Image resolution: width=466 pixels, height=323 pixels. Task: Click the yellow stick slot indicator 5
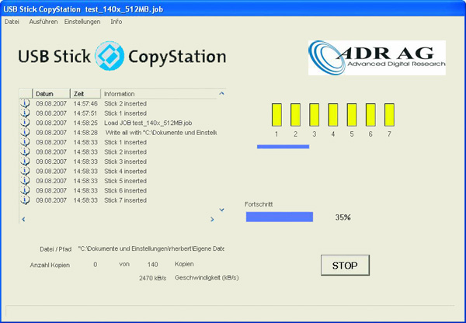(x=352, y=115)
